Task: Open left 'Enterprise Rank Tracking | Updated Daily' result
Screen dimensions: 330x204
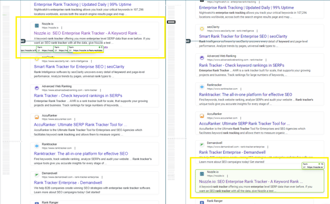Action: 83,4
